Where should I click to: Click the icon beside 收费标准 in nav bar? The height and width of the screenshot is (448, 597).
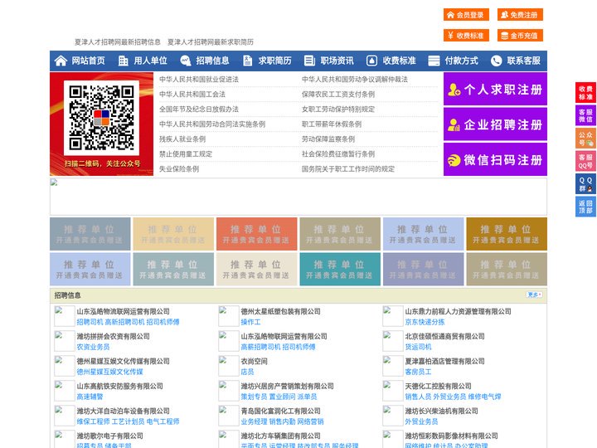coord(371,61)
